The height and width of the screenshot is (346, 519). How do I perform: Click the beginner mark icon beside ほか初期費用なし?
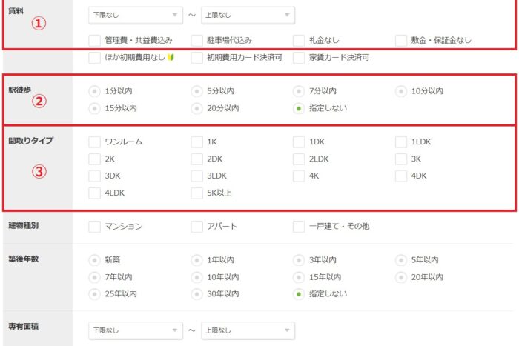pos(171,58)
